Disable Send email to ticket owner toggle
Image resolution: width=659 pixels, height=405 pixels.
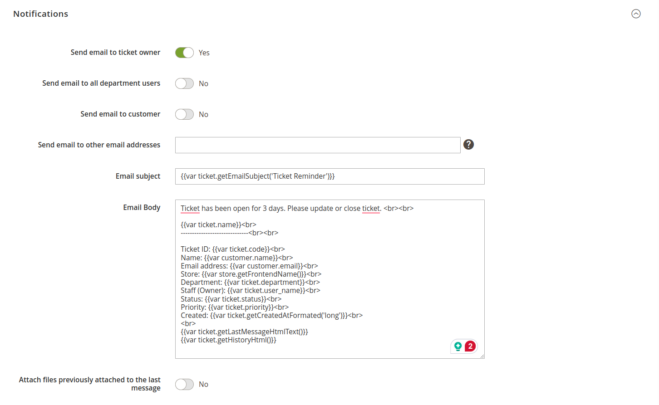184,53
